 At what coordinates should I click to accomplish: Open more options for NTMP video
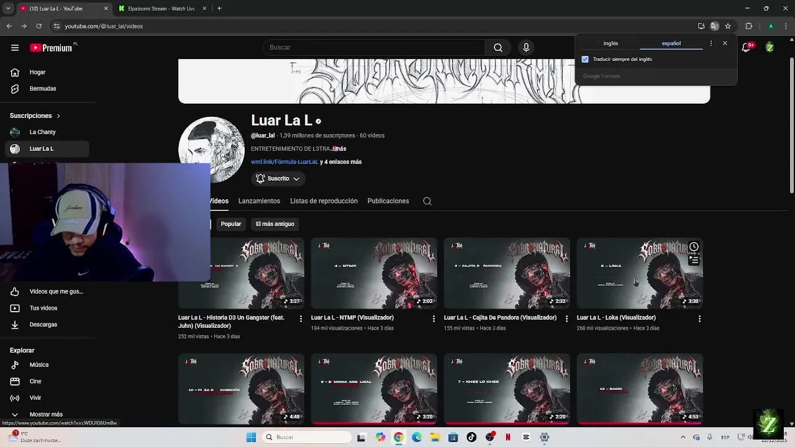coord(434,318)
